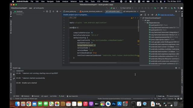Open the hidden editor tabs dropdown

138,11
